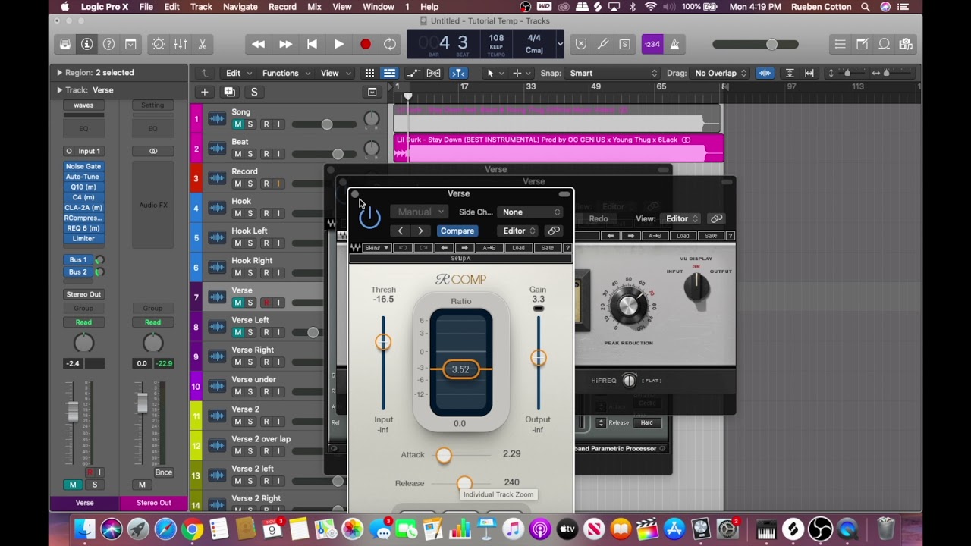971x546 pixels.
Task: Expand the Region 2 selected disclosure triangle
Action: click(59, 73)
